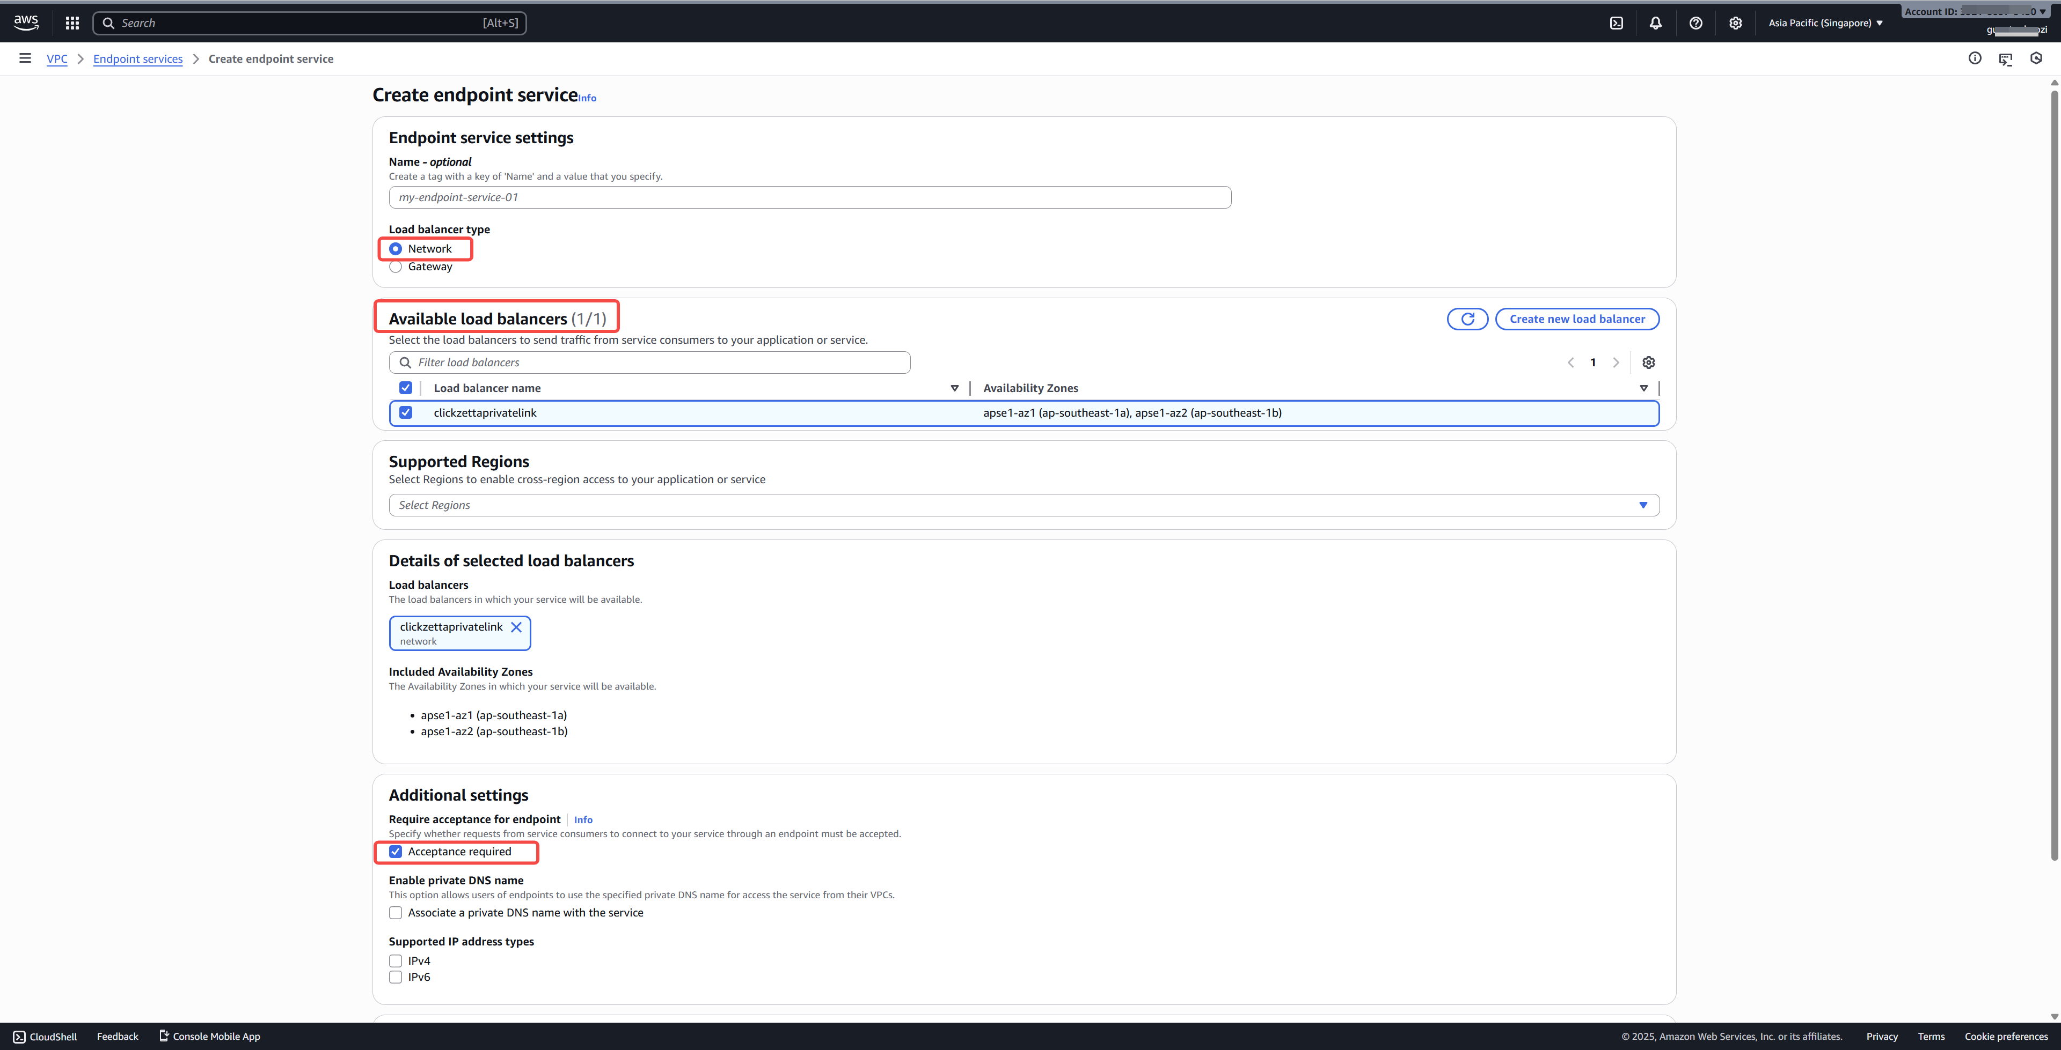Viewport: 2061px width, 1050px height.
Task: Remove clickzettaprivatelink from selected load balancers
Action: 516,627
